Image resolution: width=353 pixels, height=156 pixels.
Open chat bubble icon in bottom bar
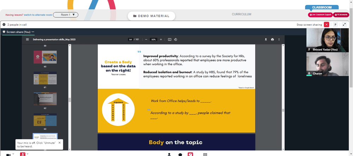[x=180, y=155]
